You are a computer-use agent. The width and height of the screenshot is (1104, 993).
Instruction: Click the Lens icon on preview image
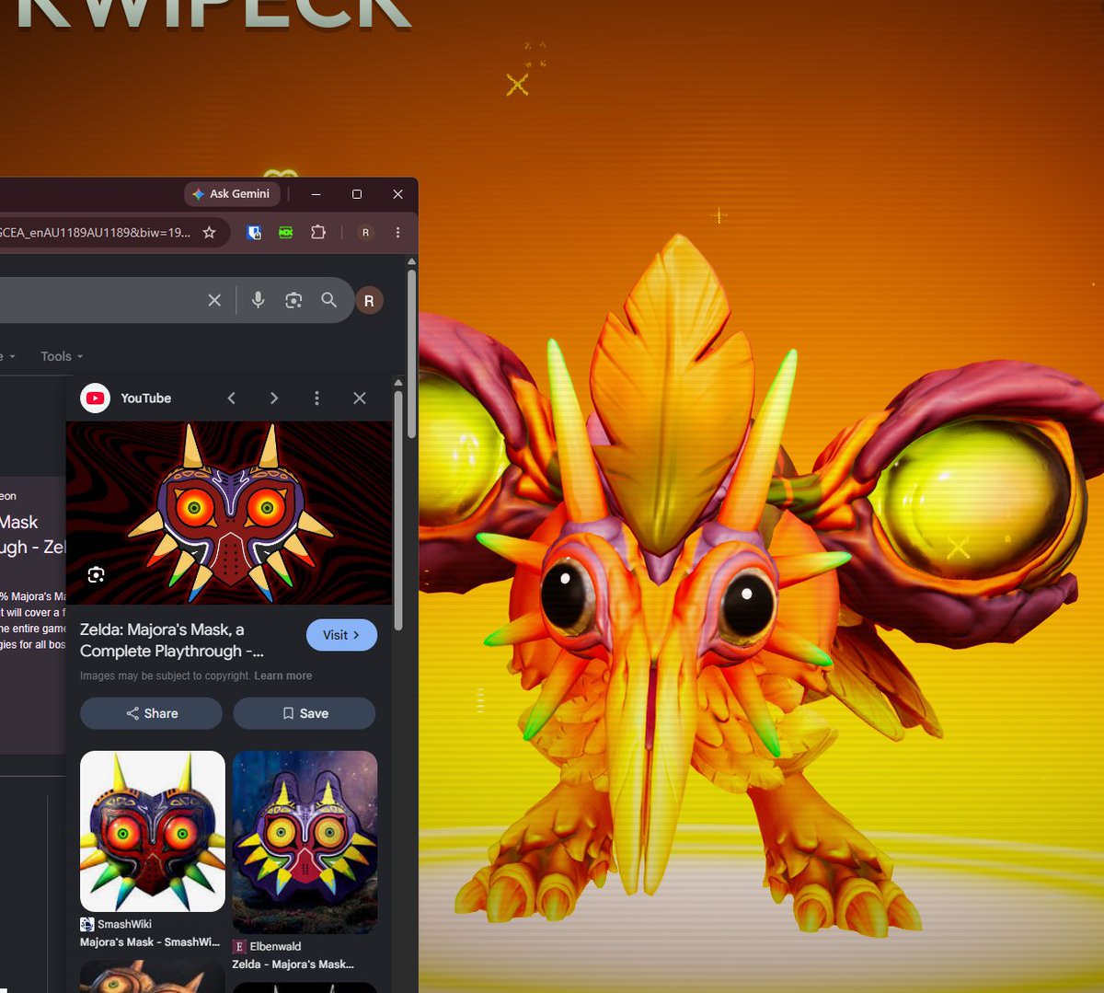(x=96, y=575)
